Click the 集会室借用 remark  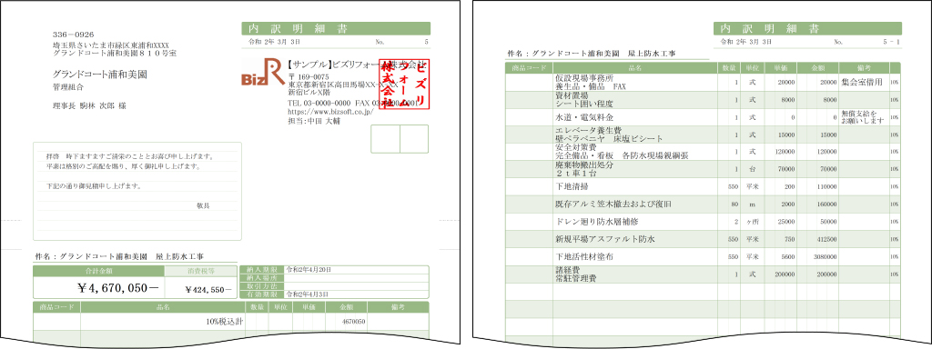pos(863,83)
